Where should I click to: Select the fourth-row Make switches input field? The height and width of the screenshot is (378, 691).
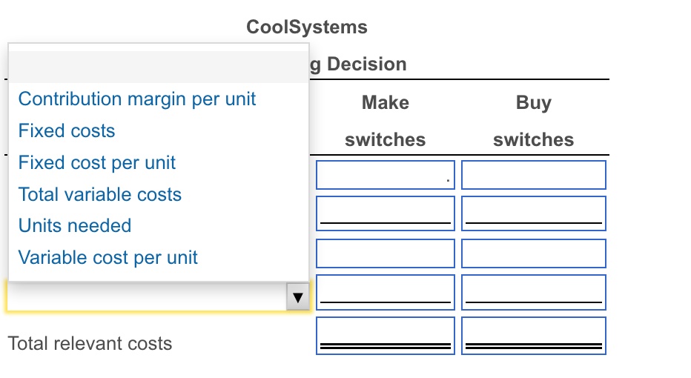click(385, 292)
